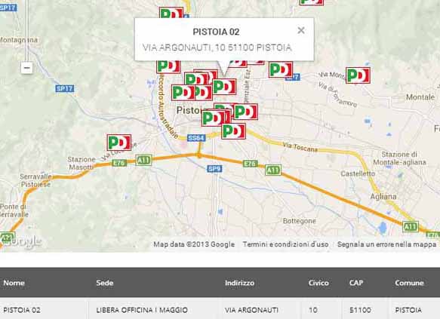Screen dimensions: 440x319
Task: Click the PD marker under the popup pointer
Action: tap(224, 87)
